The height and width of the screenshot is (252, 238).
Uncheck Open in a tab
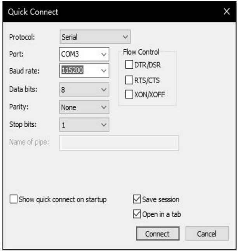point(137,214)
